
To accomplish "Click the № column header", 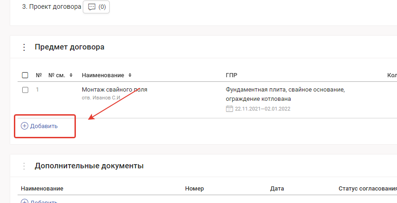I will 39,75.
